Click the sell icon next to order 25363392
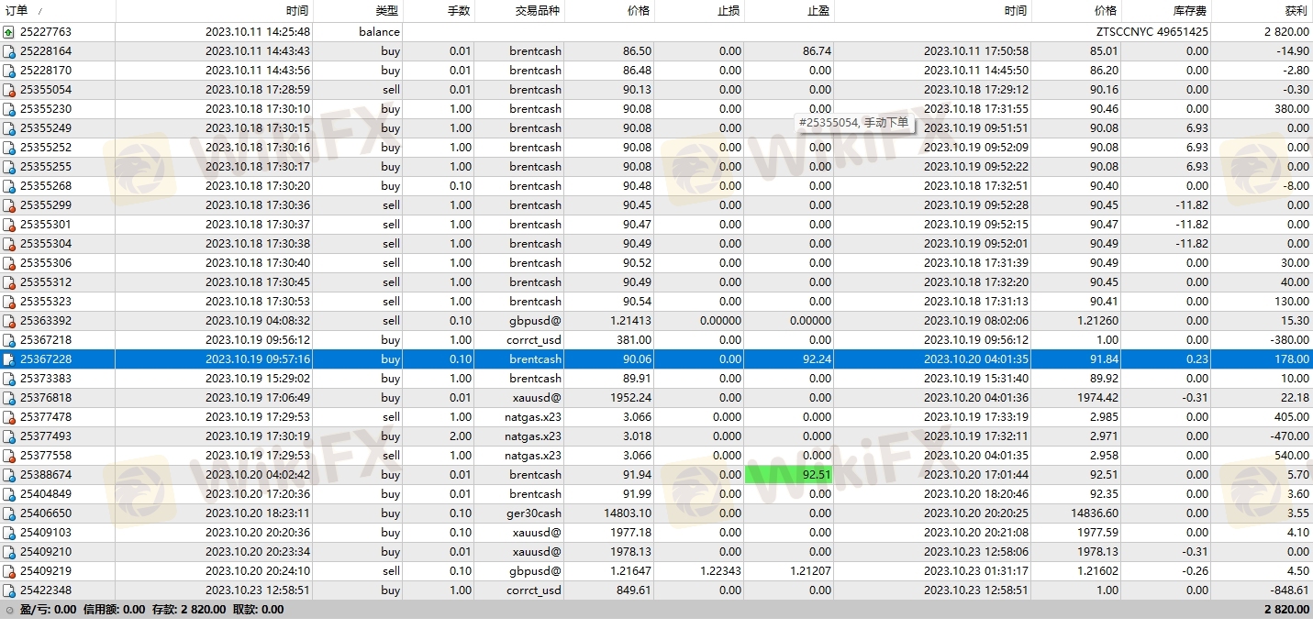 pos(9,321)
